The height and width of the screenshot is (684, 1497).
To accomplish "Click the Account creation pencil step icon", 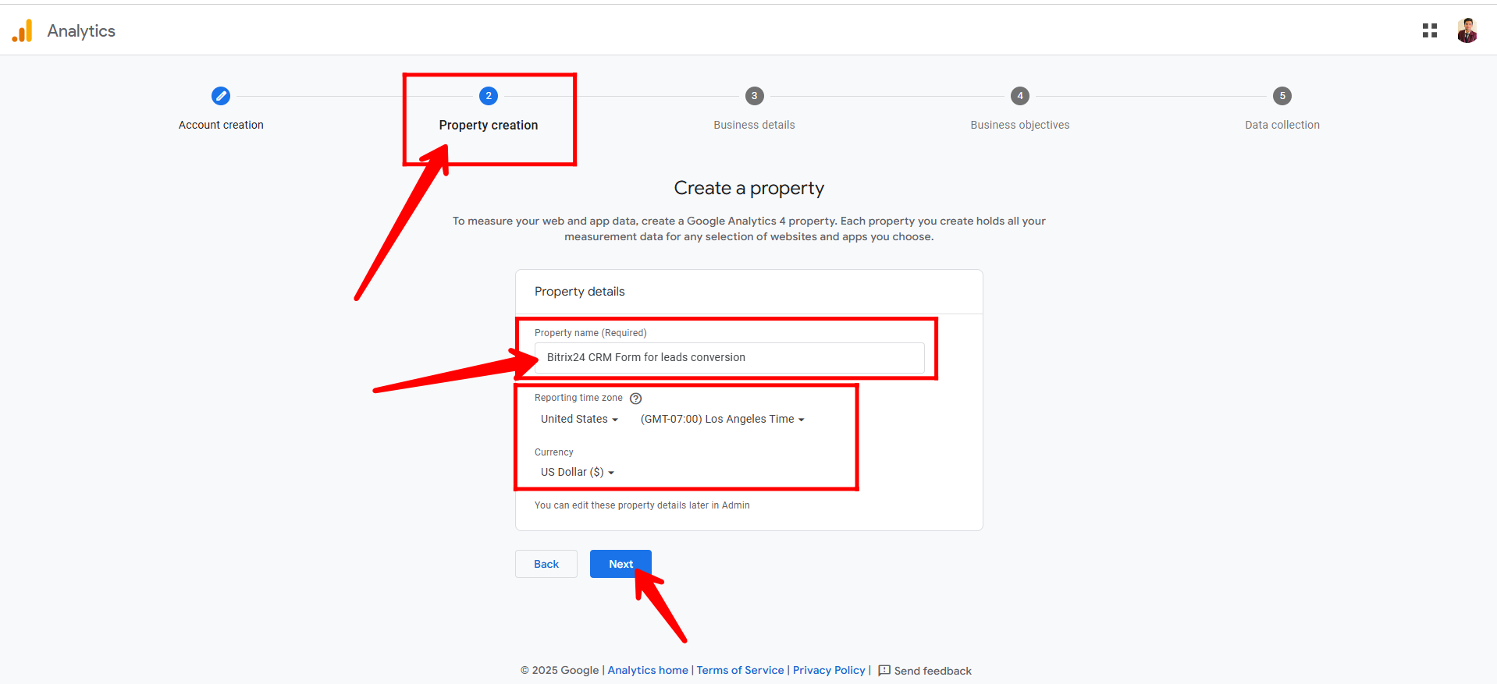I will [221, 96].
